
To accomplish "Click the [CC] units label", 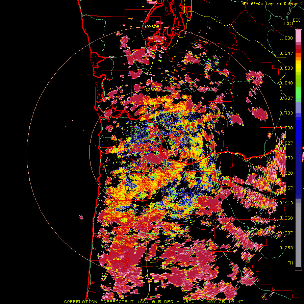I will (288, 23).
